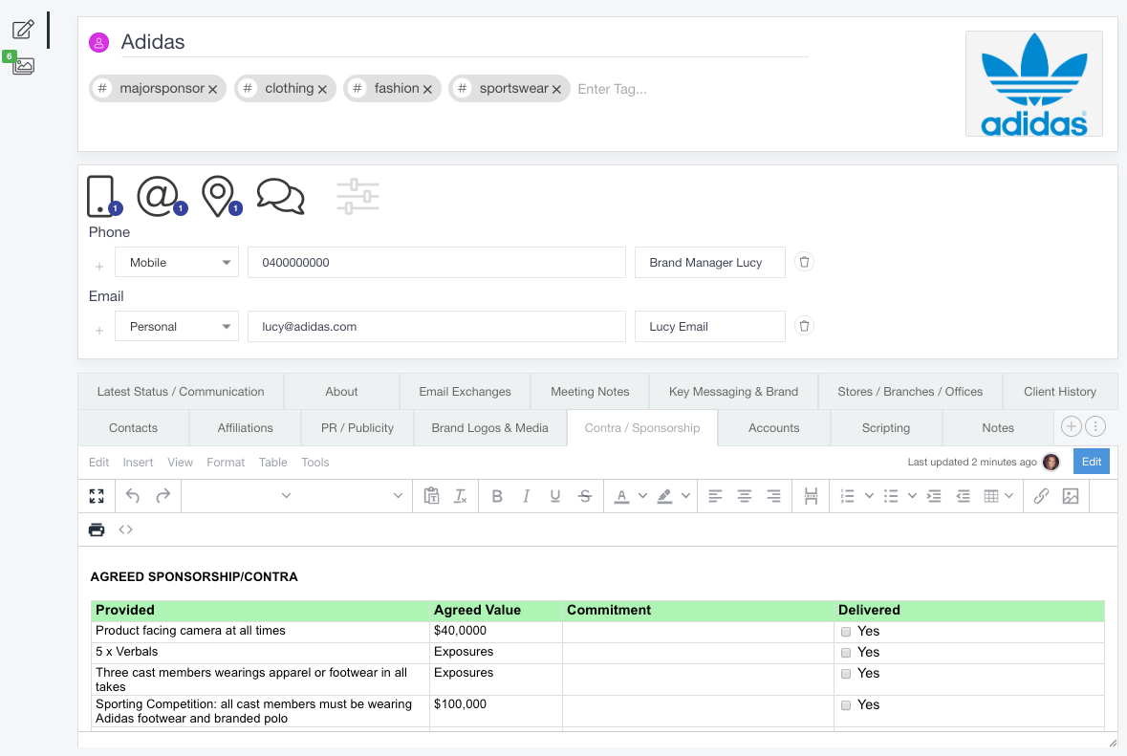Open the Insert menu in editor
The width and height of the screenshot is (1127, 756).
(138, 462)
